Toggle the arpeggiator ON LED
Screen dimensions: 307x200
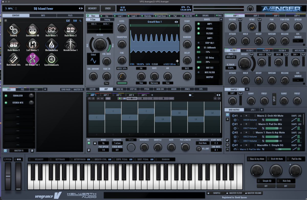coord(89,143)
